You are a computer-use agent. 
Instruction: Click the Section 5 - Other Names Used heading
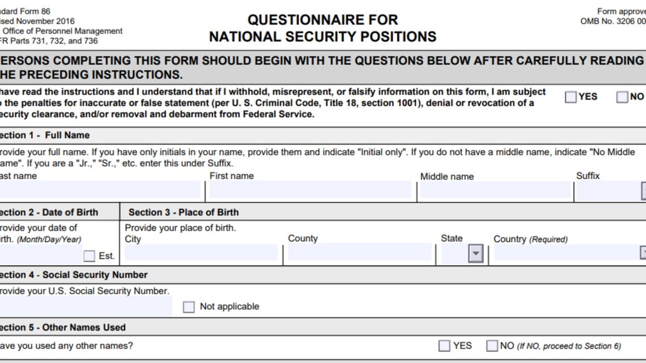63,327
